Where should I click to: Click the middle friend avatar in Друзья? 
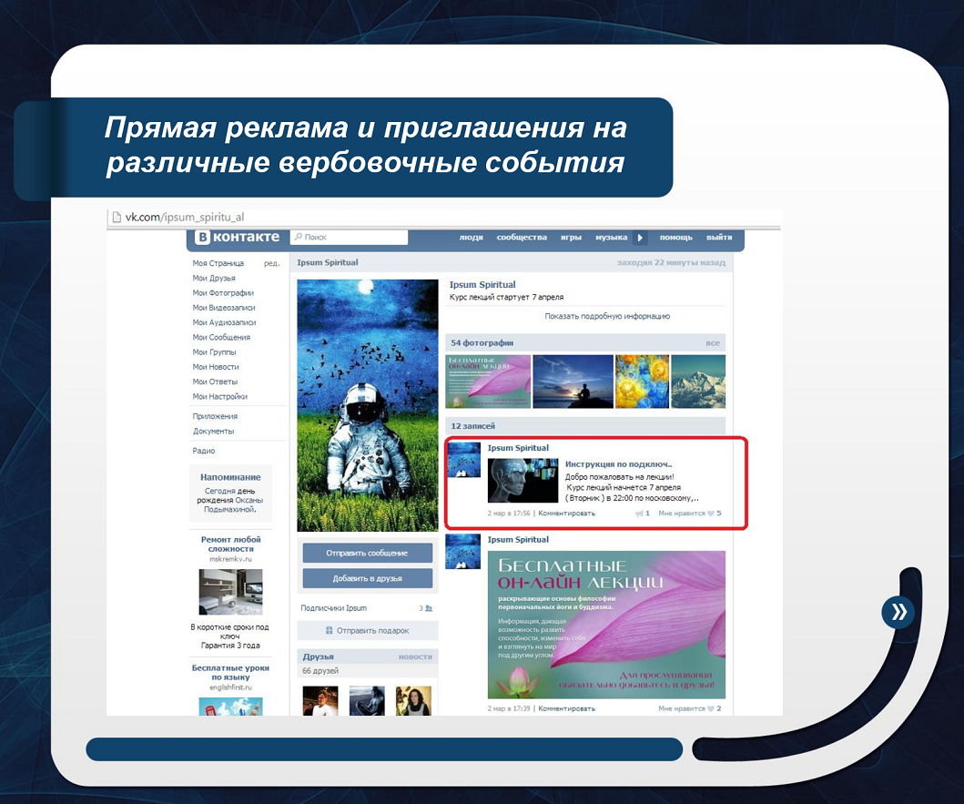pyautogui.click(x=367, y=701)
